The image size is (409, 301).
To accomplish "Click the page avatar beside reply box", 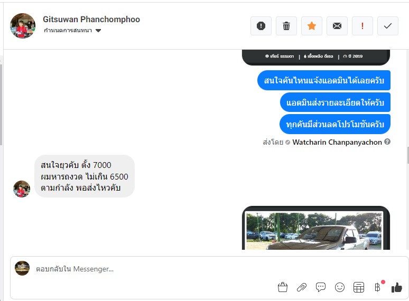I will tap(22, 268).
